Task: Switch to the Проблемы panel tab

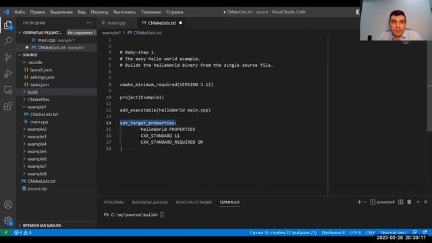Action: tap(114, 202)
